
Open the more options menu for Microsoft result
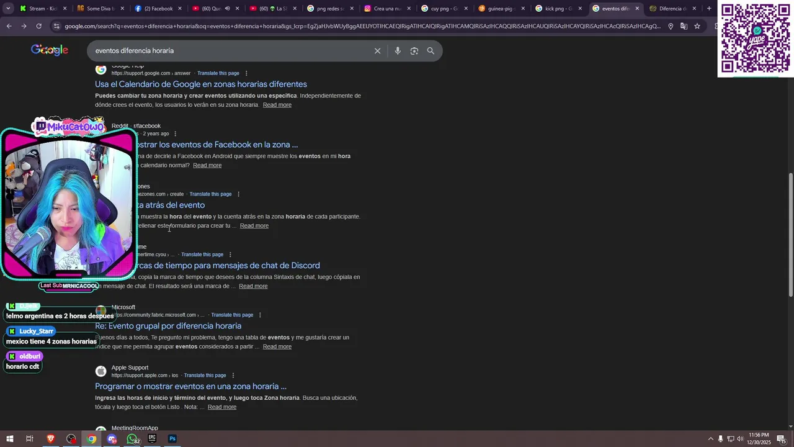[x=260, y=315]
